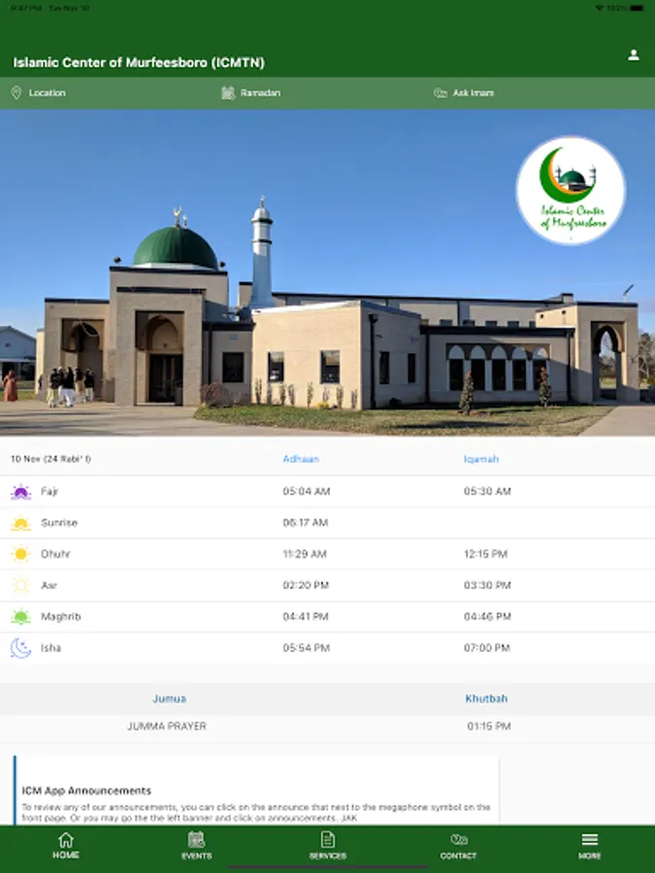655x873 pixels.
Task: Open the user profile icon
Action: point(634,55)
